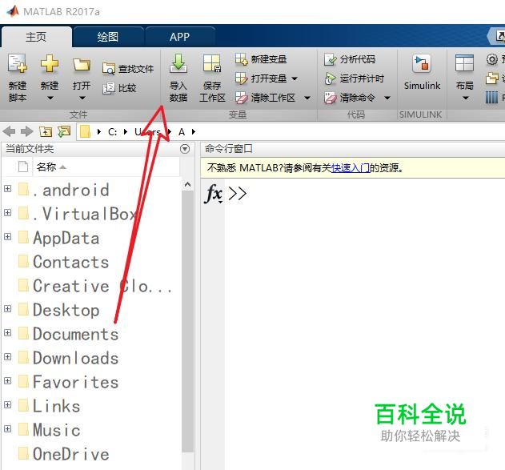Expand the Links folder
505x470 pixels.
[7, 404]
